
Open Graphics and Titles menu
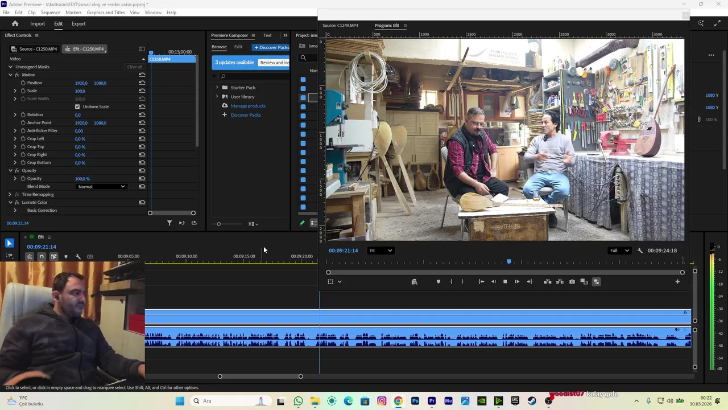[106, 12]
